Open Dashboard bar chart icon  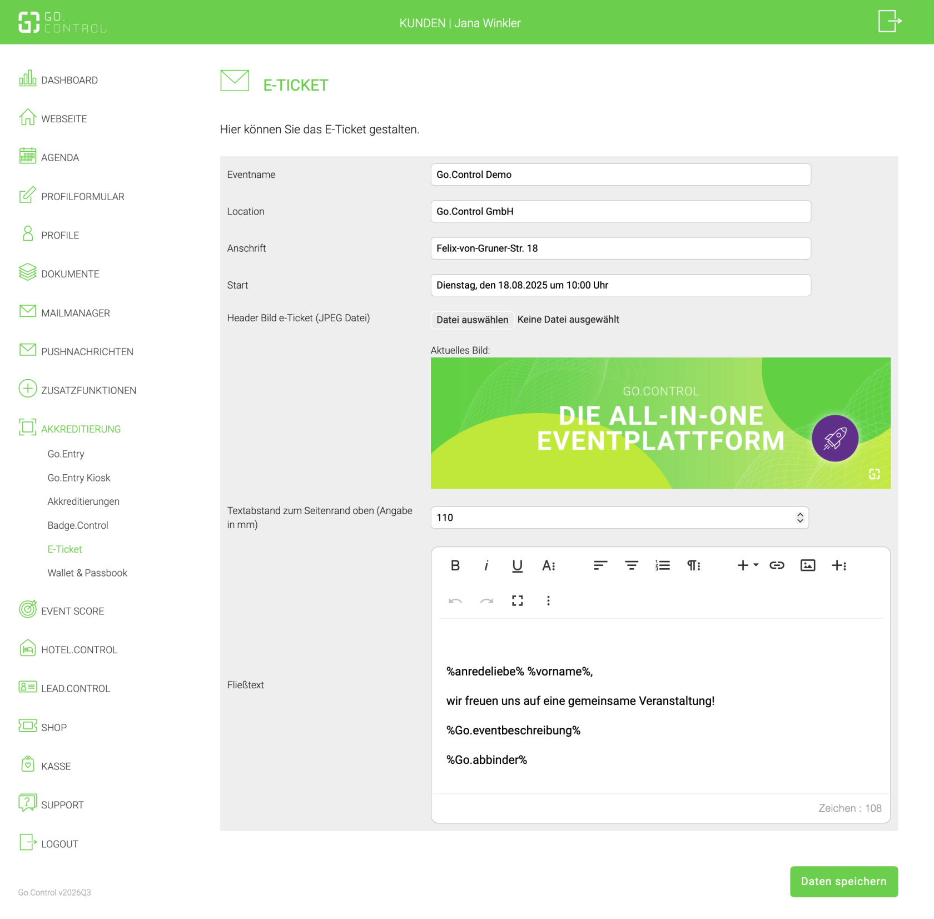[27, 78]
